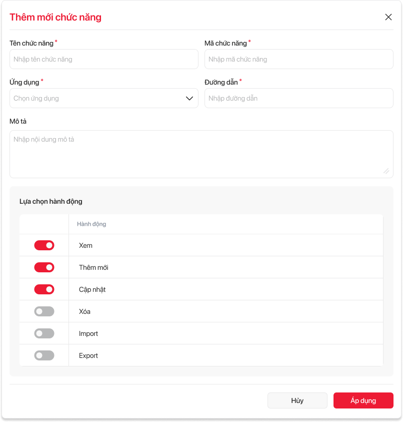
Task: Disable the Xem action toggle
Action: (44, 245)
